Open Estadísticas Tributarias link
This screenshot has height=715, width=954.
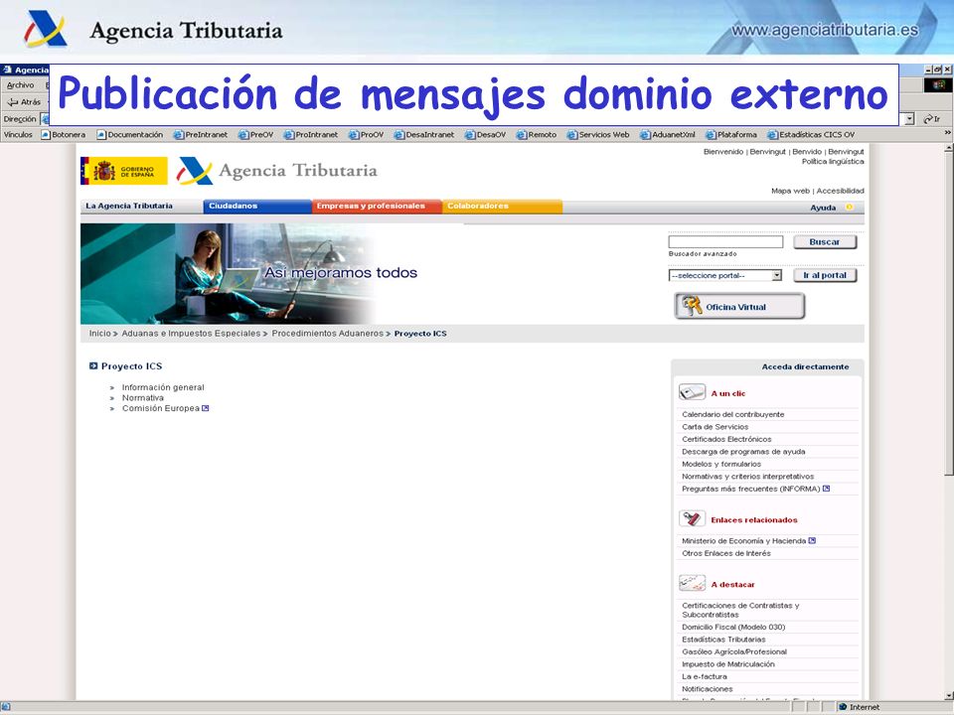pyautogui.click(x=723, y=639)
